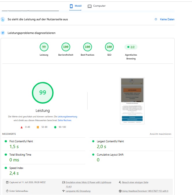Click the 1,5 s FCP value
This screenshot has height=195, width=192.
[14, 147]
